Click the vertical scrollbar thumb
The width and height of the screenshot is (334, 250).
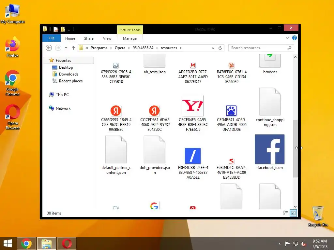295,148
